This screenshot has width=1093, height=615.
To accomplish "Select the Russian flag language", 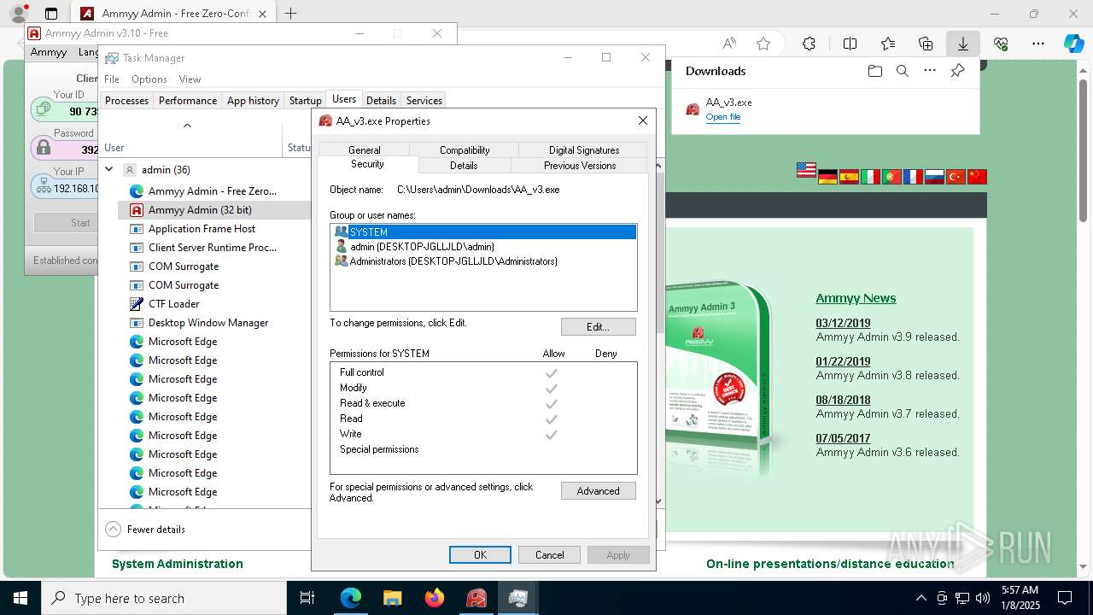I will [x=934, y=177].
